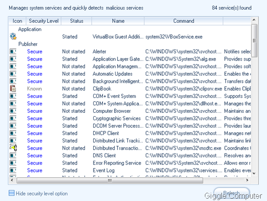This screenshot has height=201, width=267.
Task: Click the Application Management service icon
Action: point(13,66)
